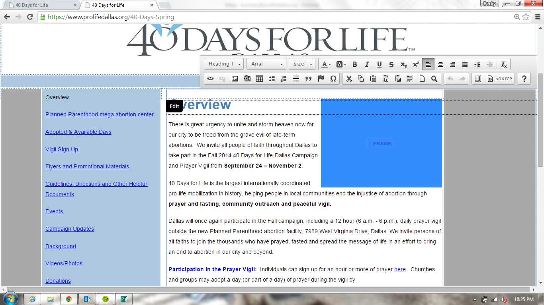
Task: Click the Paste icon
Action: 373,79
